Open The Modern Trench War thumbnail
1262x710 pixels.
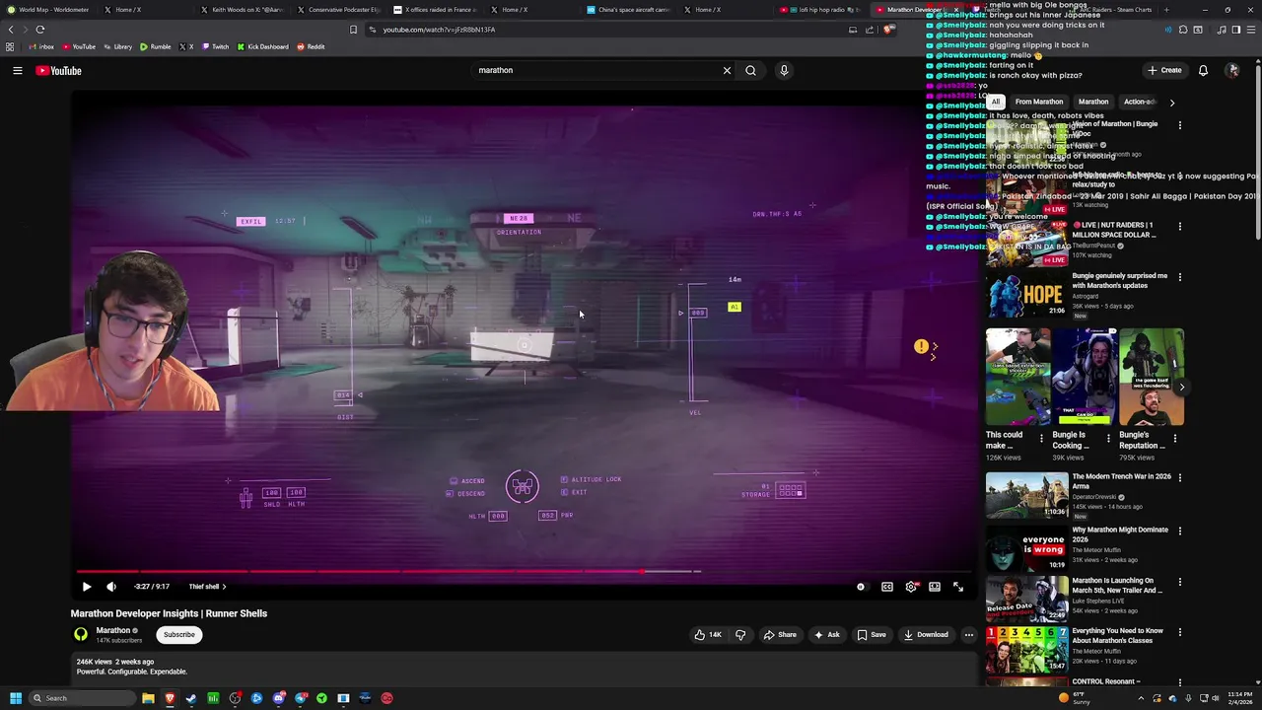[x=1026, y=496]
